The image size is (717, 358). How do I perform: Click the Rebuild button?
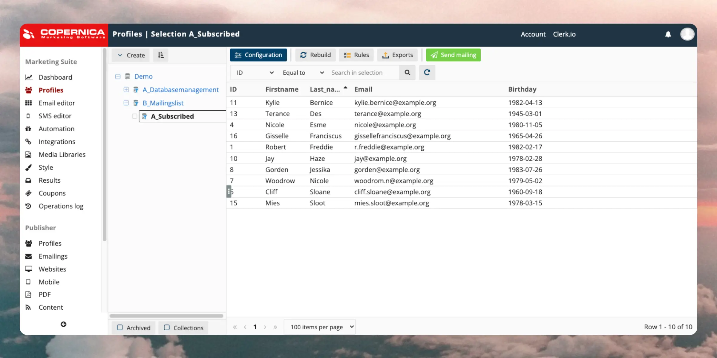[x=315, y=55]
